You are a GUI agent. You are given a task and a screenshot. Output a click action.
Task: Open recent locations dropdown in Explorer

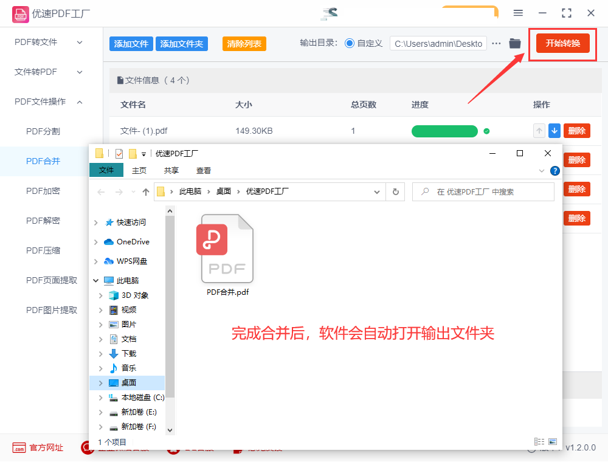click(x=133, y=192)
